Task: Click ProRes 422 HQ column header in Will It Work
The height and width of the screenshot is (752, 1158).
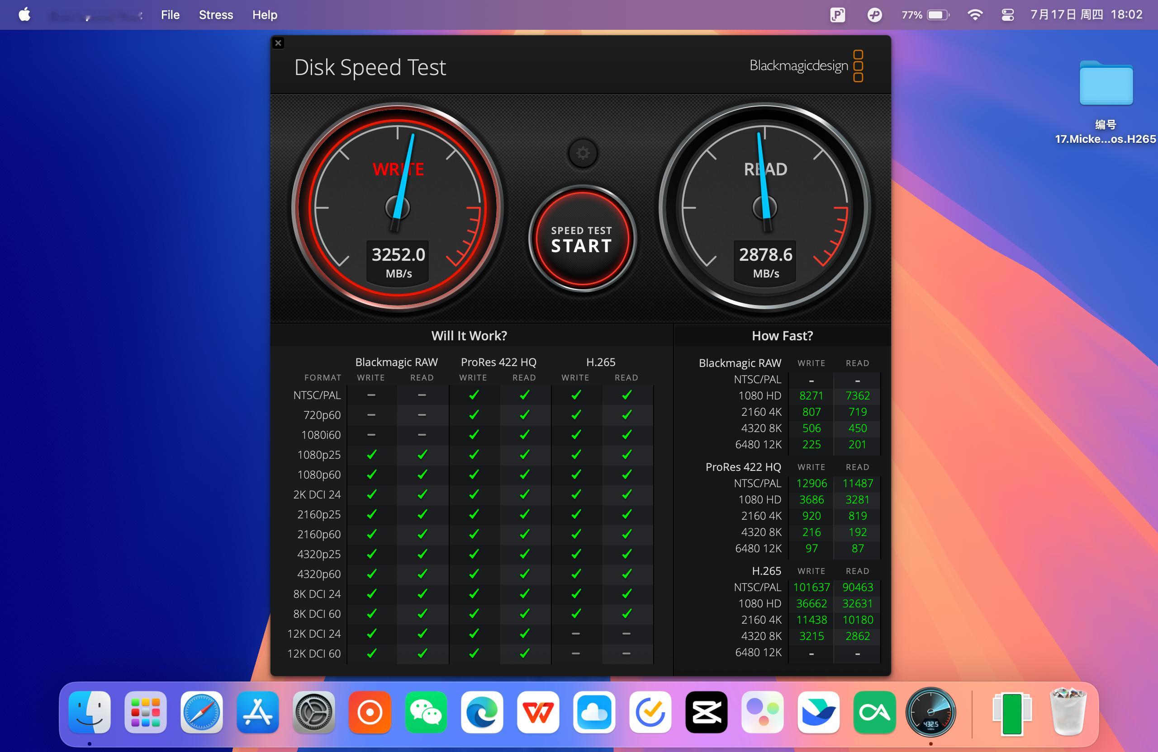Action: pos(498,362)
